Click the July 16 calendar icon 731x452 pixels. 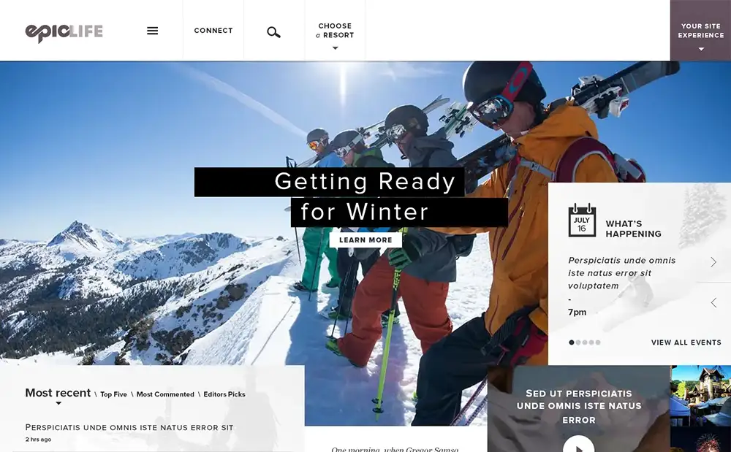582,221
